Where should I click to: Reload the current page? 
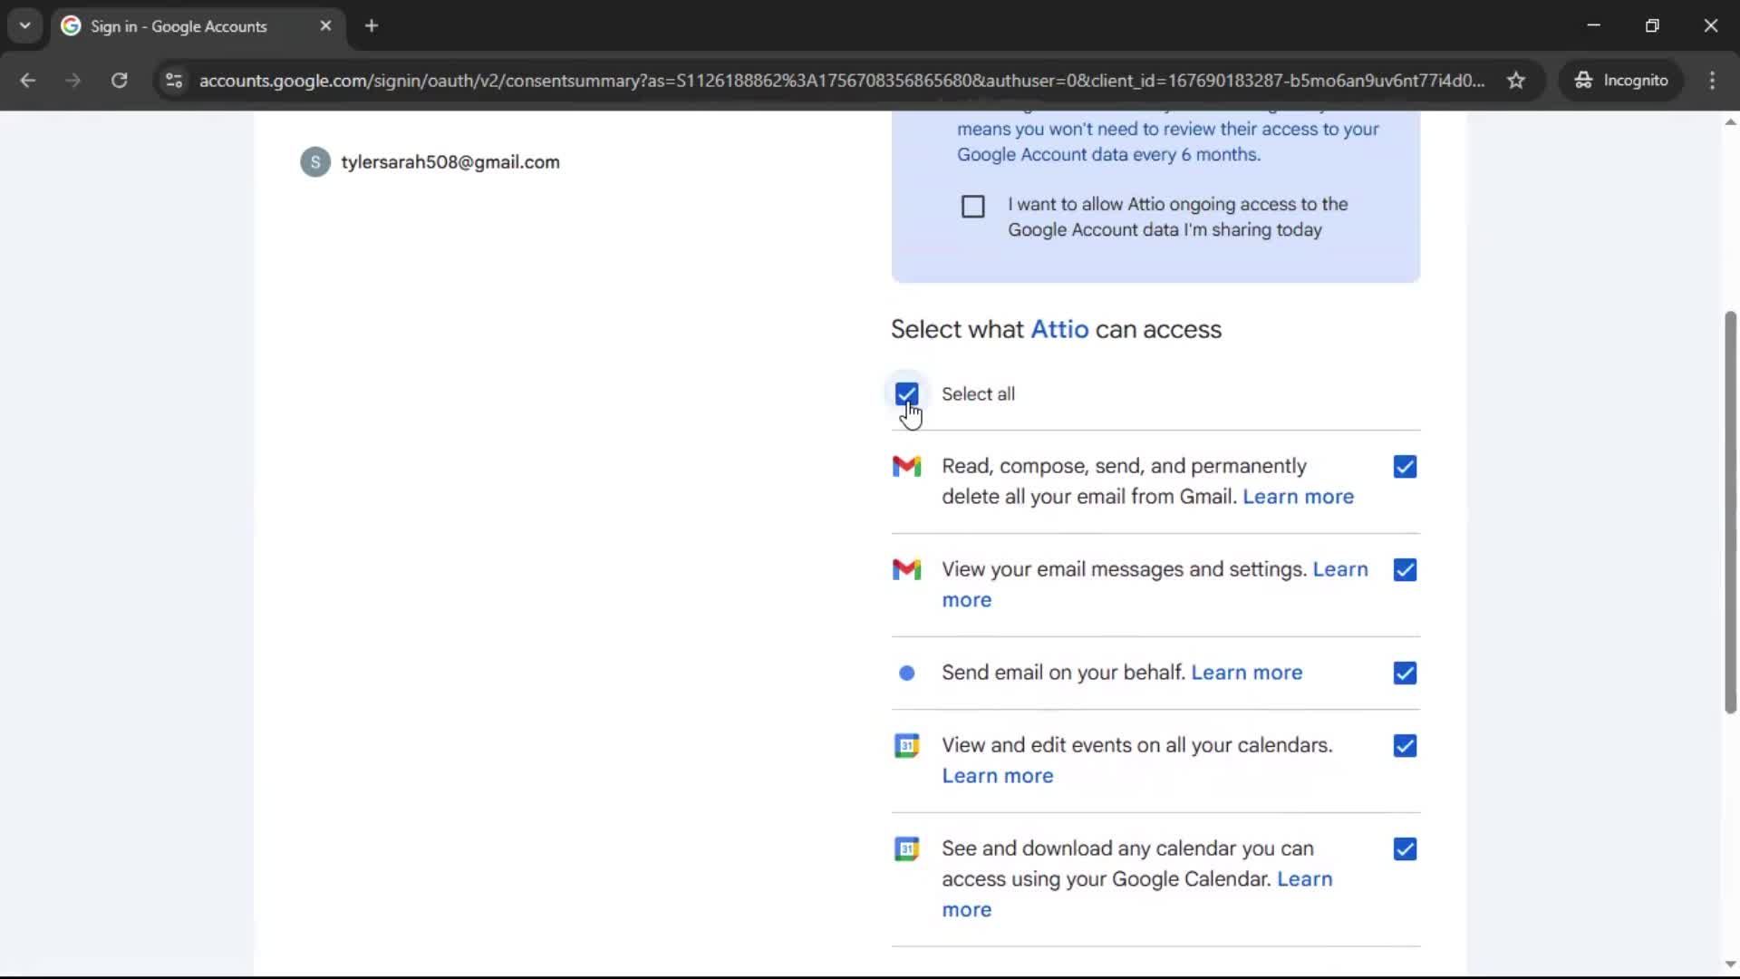pos(119,81)
